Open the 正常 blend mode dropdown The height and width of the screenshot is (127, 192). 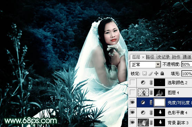(x=145, y=64)
